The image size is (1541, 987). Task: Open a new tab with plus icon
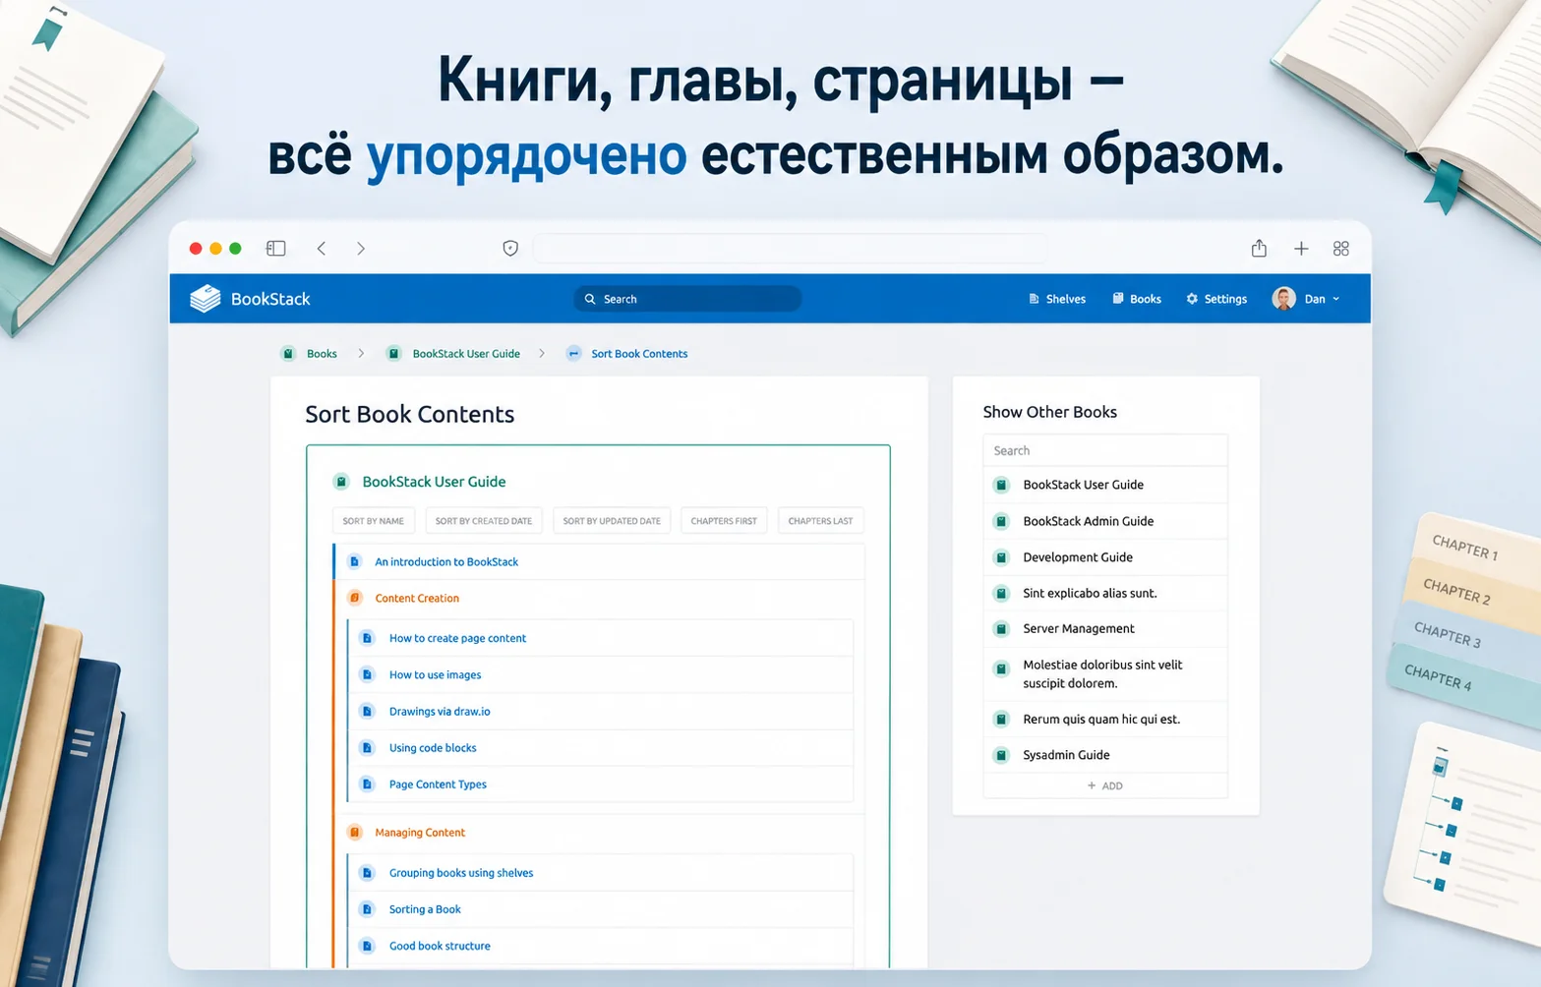pos(1301,249)
